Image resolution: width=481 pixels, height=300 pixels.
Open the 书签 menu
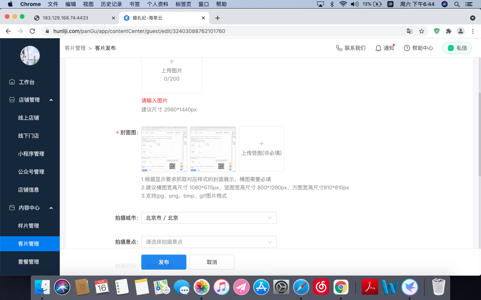pyautogui.click(x=135, y=4)
